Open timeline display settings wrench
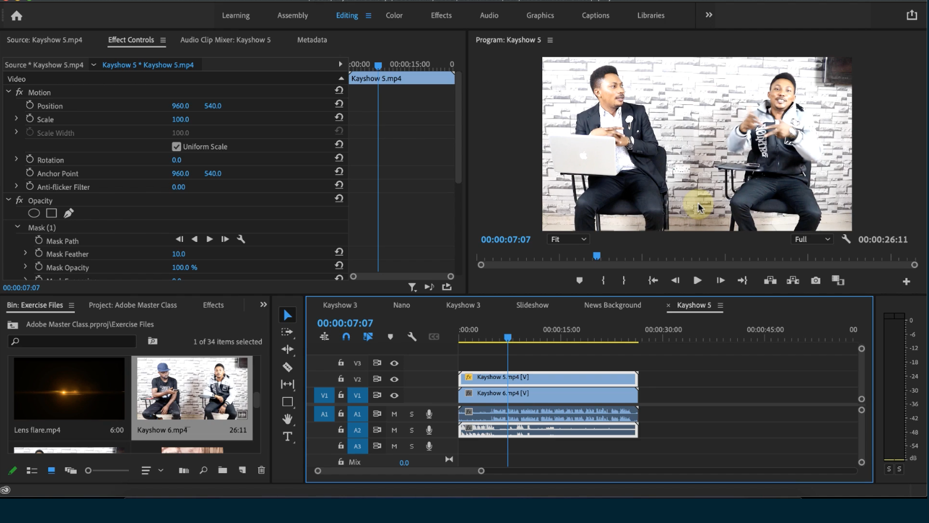 412,337
